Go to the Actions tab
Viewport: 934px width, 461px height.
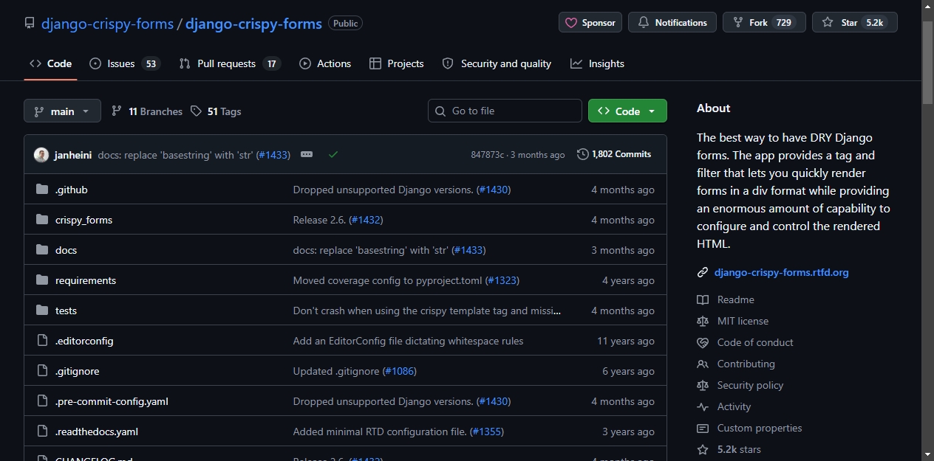tap(325, 63)
